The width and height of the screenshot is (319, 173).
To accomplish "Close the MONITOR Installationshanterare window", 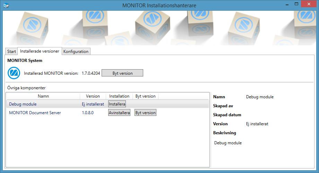I will point(309,4).
